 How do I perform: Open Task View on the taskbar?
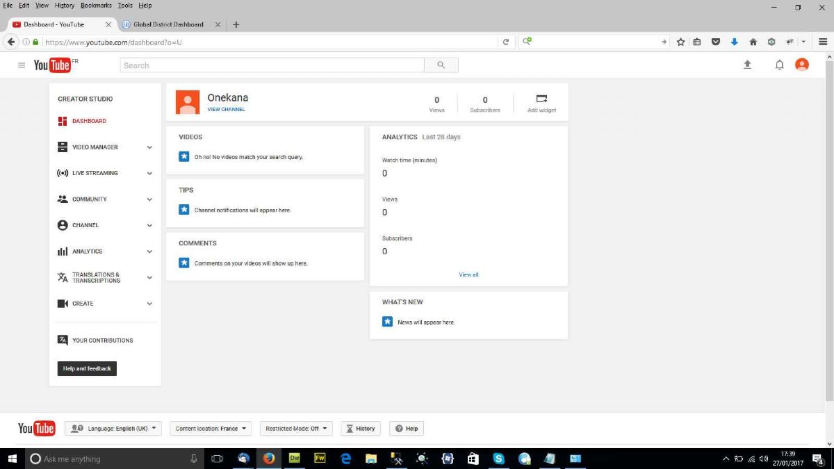click(216, 459)
